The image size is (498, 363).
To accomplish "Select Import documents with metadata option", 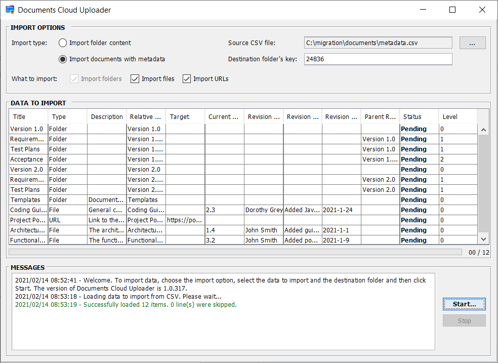I will [x=63, y=59].
